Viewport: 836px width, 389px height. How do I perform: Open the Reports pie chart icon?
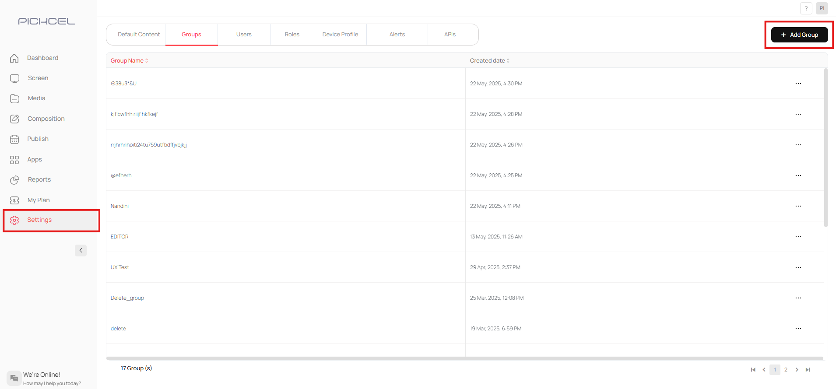14,180
